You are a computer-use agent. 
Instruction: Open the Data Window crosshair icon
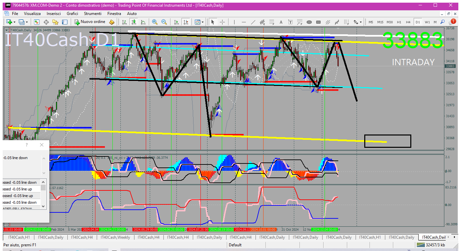click(x=46, y=22)
